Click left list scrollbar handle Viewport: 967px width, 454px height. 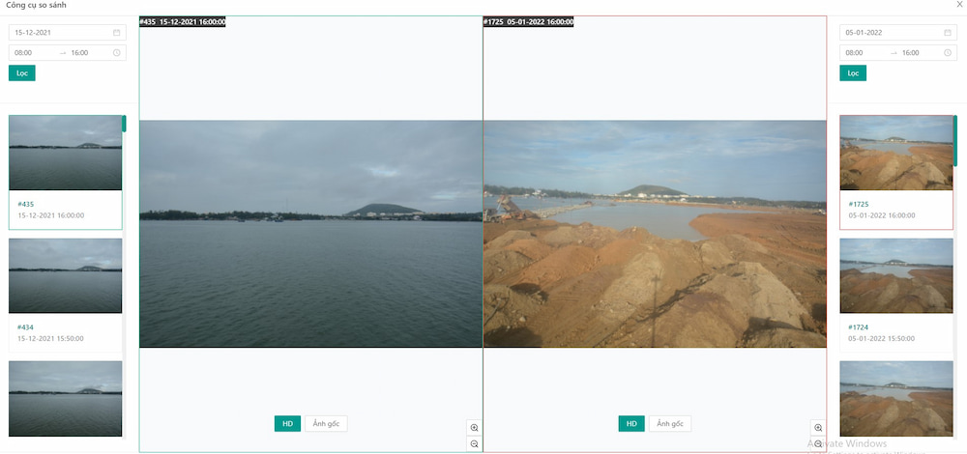click(124, 124)
